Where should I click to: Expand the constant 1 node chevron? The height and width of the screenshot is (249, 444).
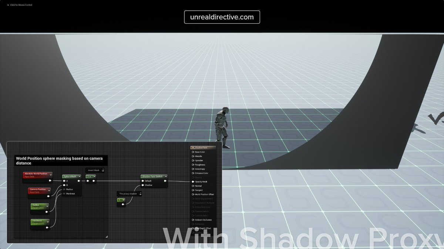click(x=124, y=200)
